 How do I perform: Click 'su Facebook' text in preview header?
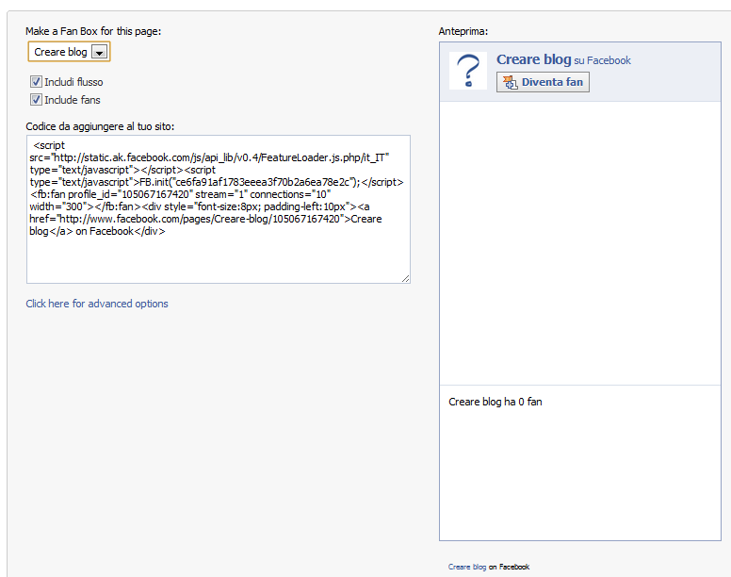tap(602, 60)
